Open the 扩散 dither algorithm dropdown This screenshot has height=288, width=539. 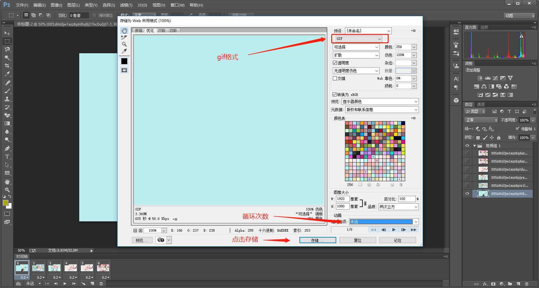coord(356,55)
